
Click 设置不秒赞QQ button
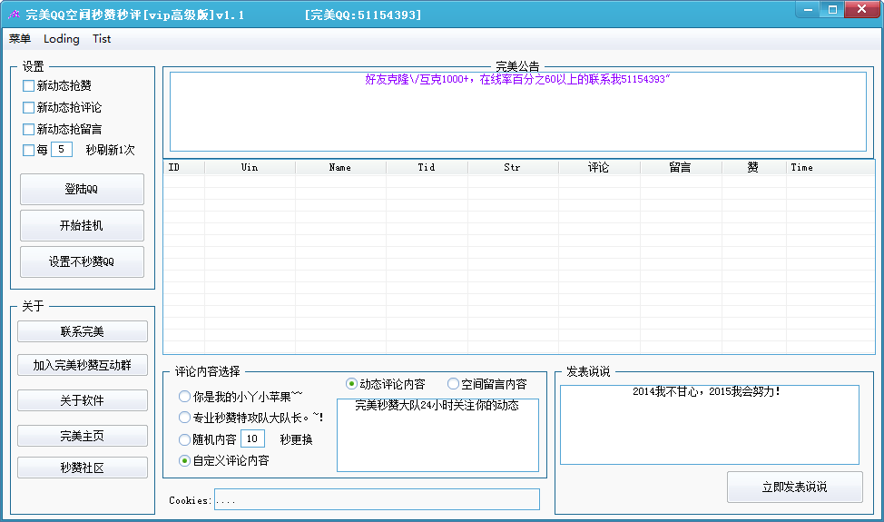82,261
